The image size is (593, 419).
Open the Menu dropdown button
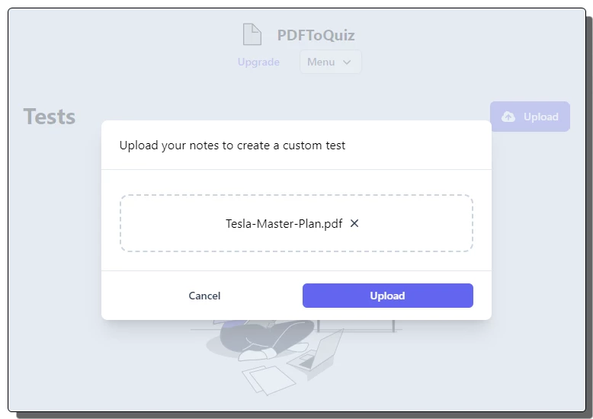pyautogui.click(x=331, y=62)
